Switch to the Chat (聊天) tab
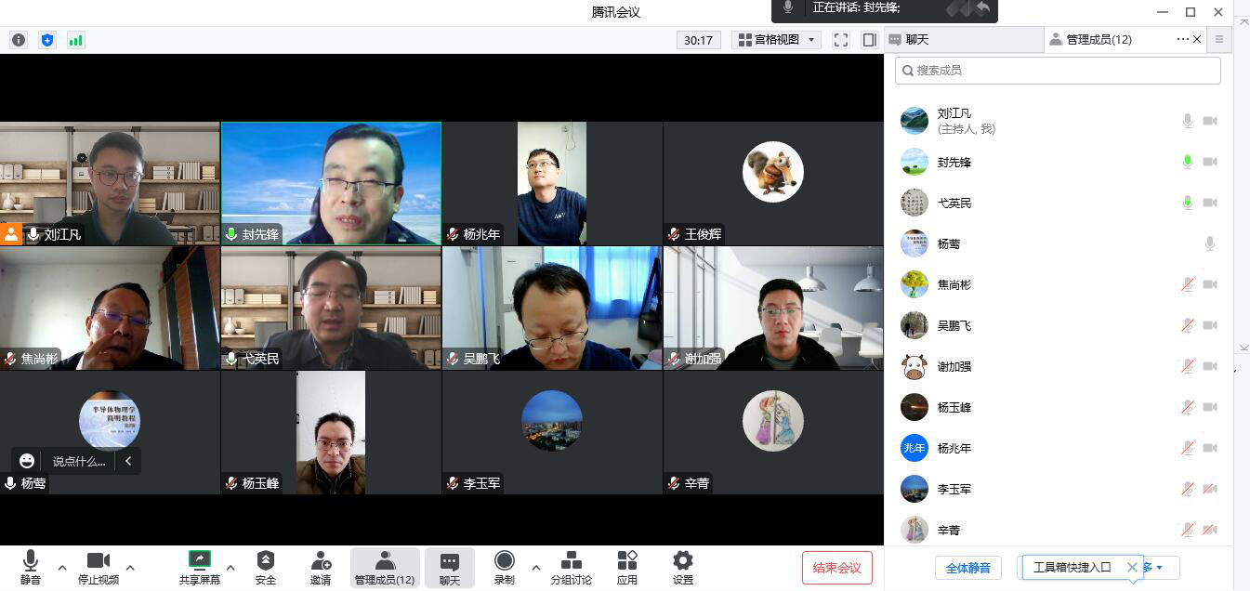This screenshot has height=591, width=1250. [x=962, y=40]
